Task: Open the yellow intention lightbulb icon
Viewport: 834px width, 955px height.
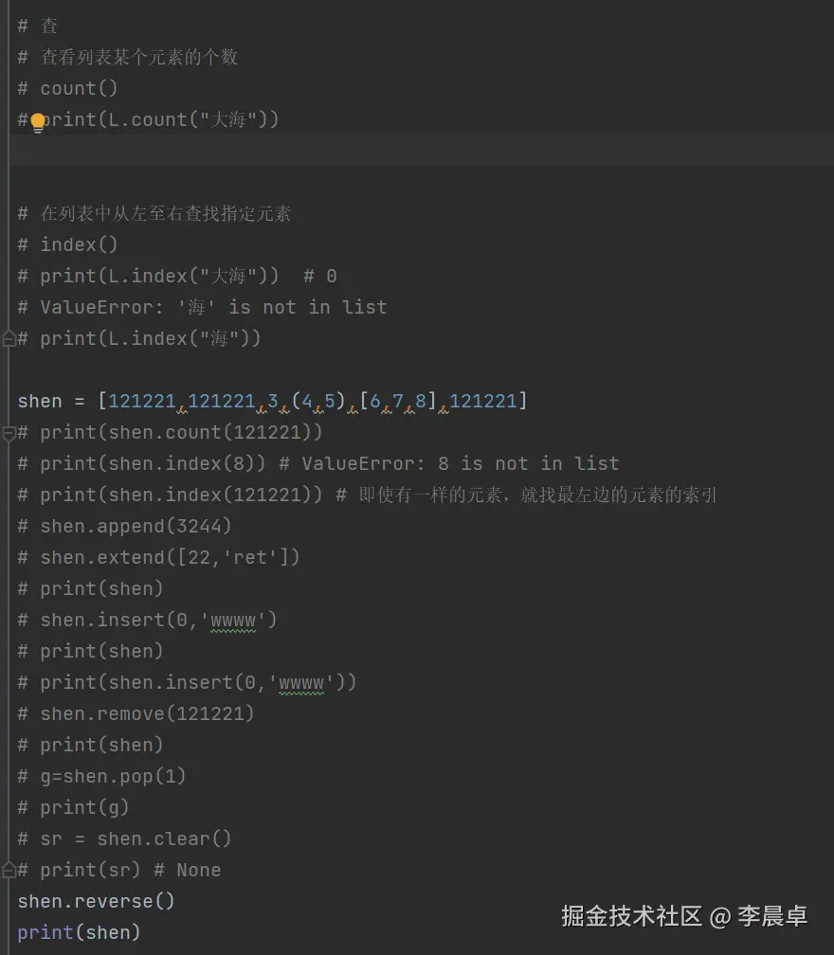Action: tap(36, 122)
